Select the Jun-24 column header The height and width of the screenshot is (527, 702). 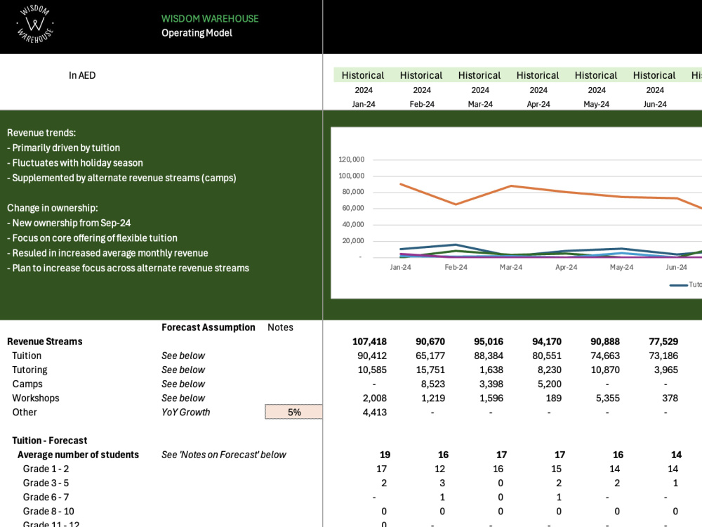[654, 104]
